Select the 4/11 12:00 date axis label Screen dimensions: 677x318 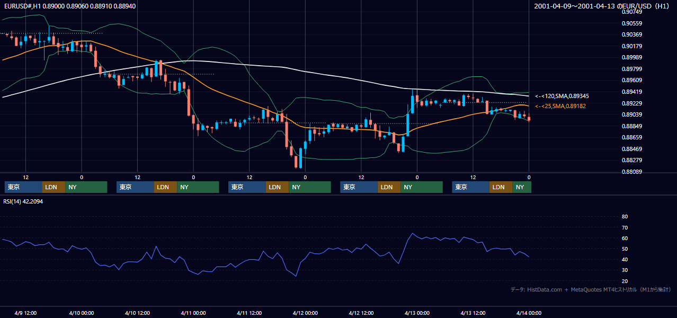pyautogui.click(x=250, y=313)
